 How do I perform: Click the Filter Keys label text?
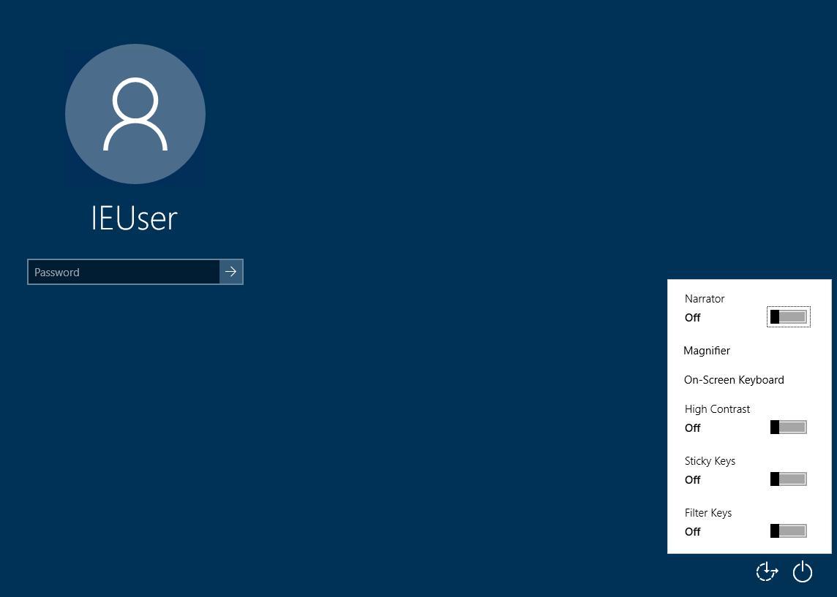click(x=708, y=513)
